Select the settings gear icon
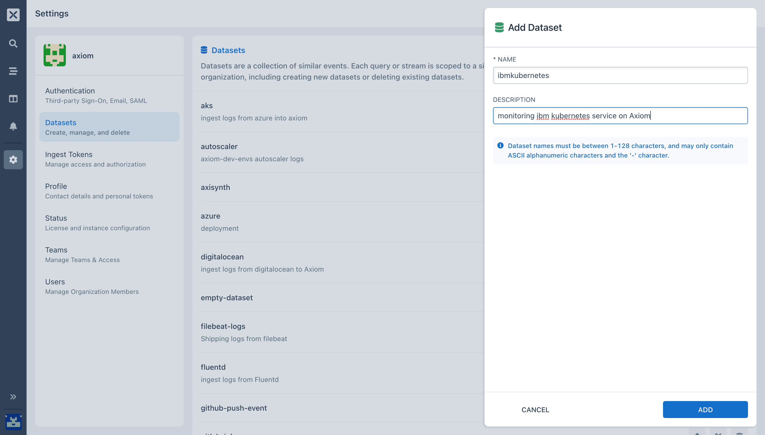This screenshot has width=765, height=435. (13, 159)
